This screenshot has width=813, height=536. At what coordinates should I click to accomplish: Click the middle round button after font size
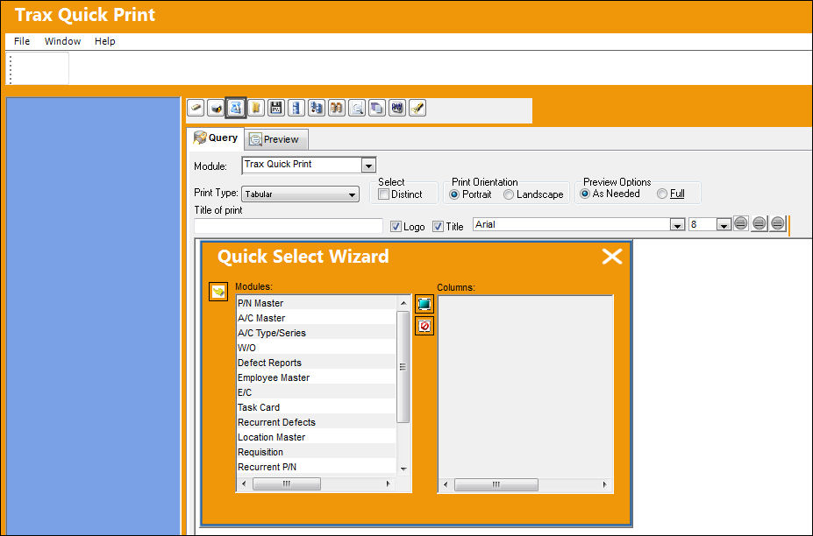760,223
